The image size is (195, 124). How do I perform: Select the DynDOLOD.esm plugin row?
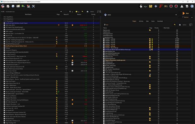coord(147,64)
